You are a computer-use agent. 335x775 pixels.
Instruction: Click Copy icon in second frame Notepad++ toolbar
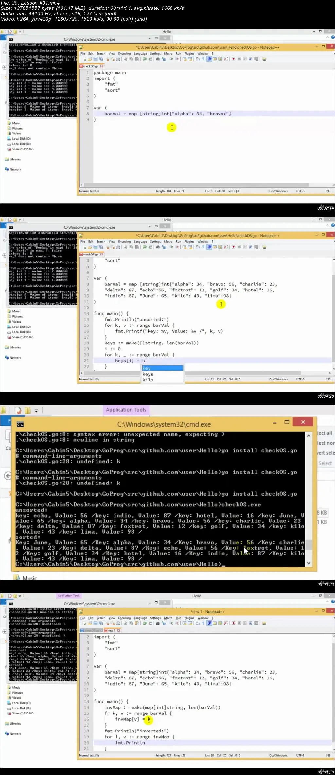132,247
